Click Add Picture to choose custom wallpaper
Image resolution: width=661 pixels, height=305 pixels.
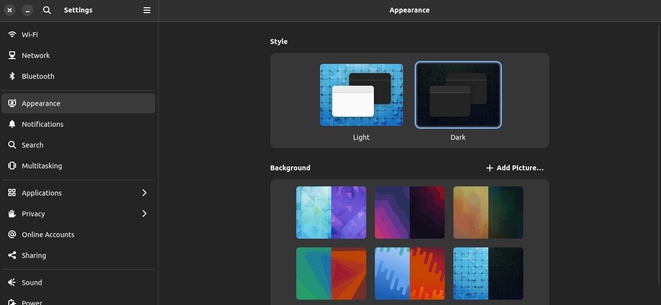click(514, 168)
